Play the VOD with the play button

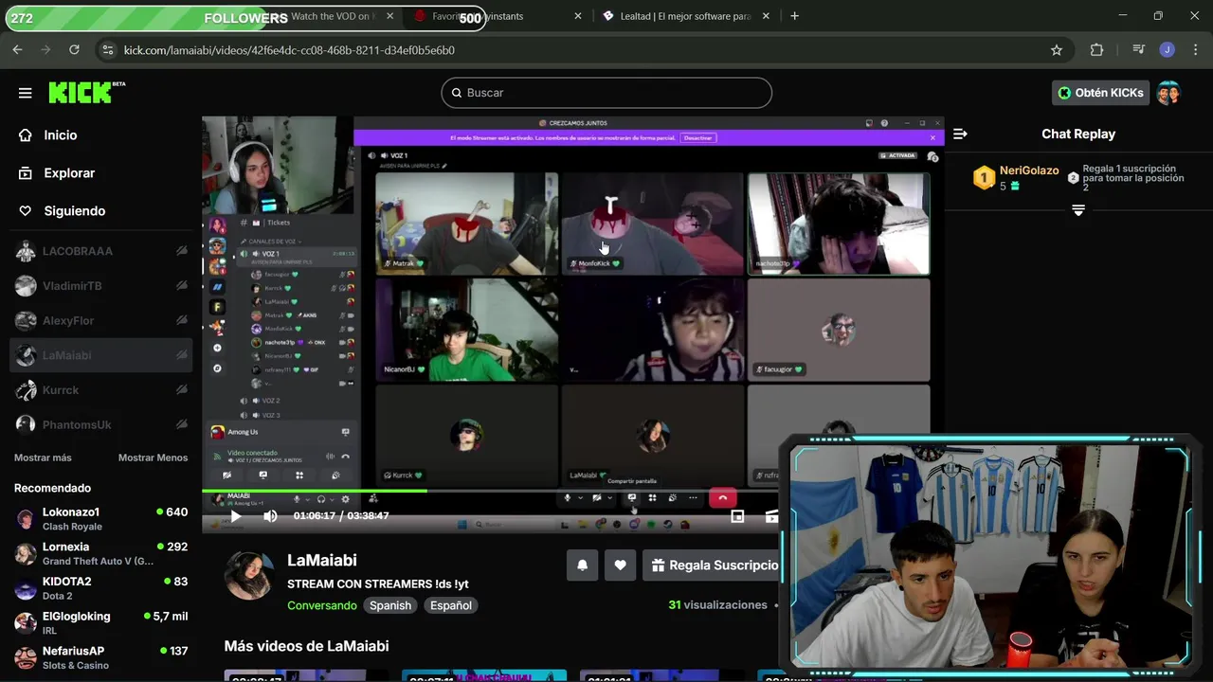(x=235, y=516)
